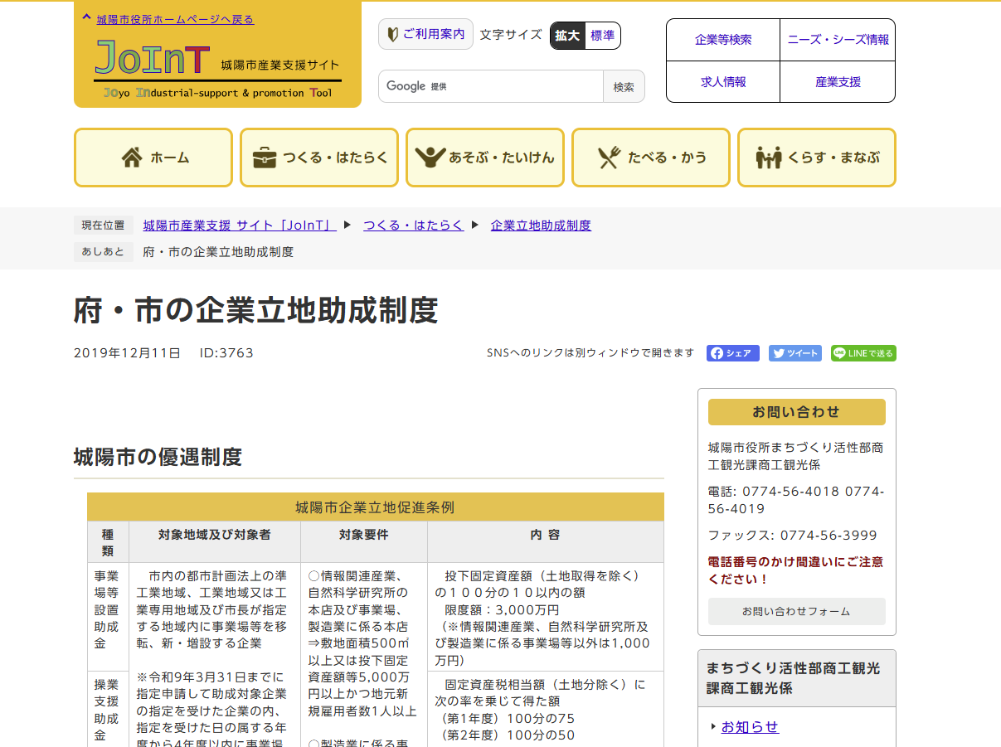Click the JoInT site logo
1001x747 pixels.
(x=217, y=69)
